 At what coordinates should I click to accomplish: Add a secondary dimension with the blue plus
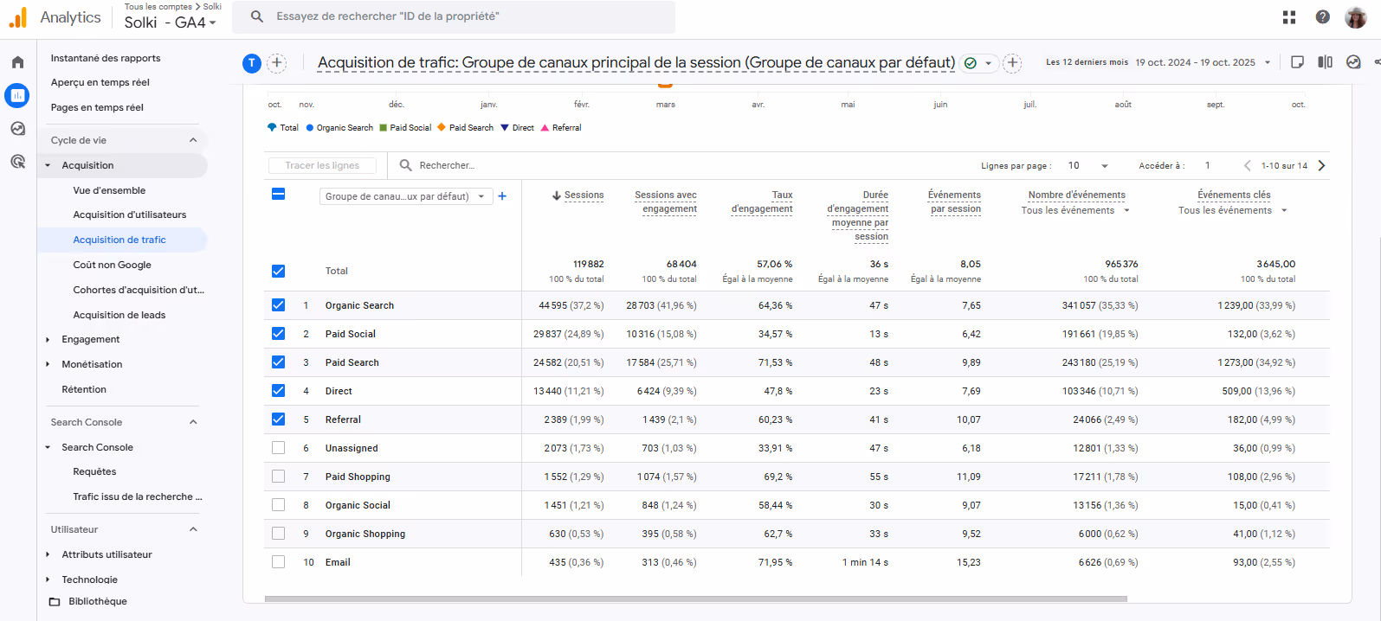502,196
